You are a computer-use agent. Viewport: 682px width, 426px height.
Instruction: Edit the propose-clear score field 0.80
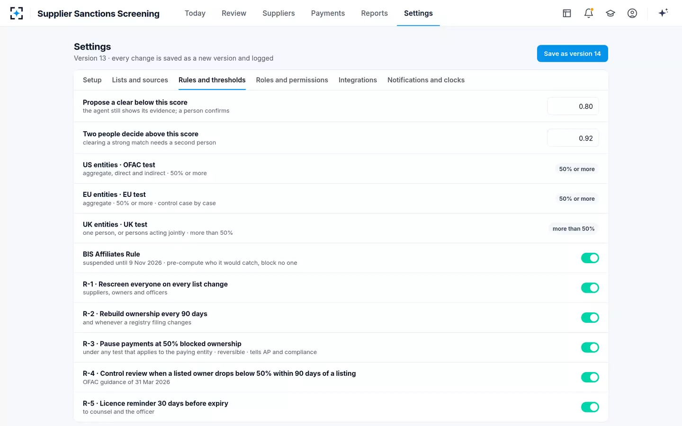click(x=573, y=106)
